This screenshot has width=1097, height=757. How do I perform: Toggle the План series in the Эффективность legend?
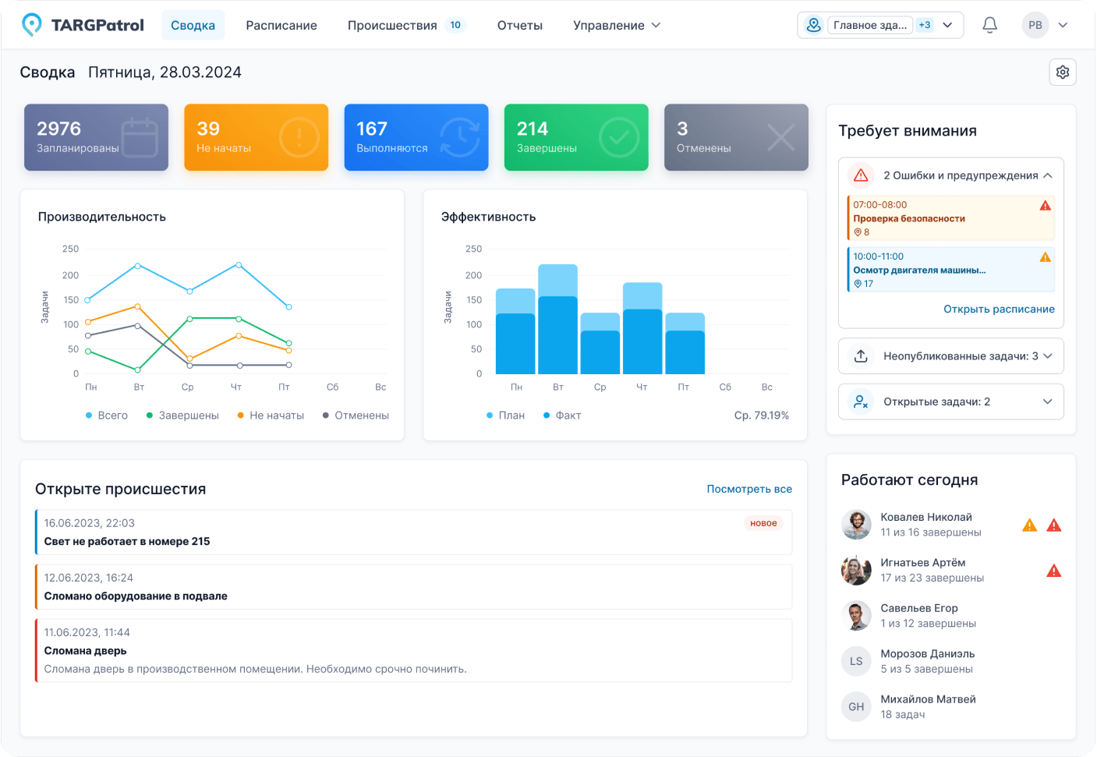(505, 415)
